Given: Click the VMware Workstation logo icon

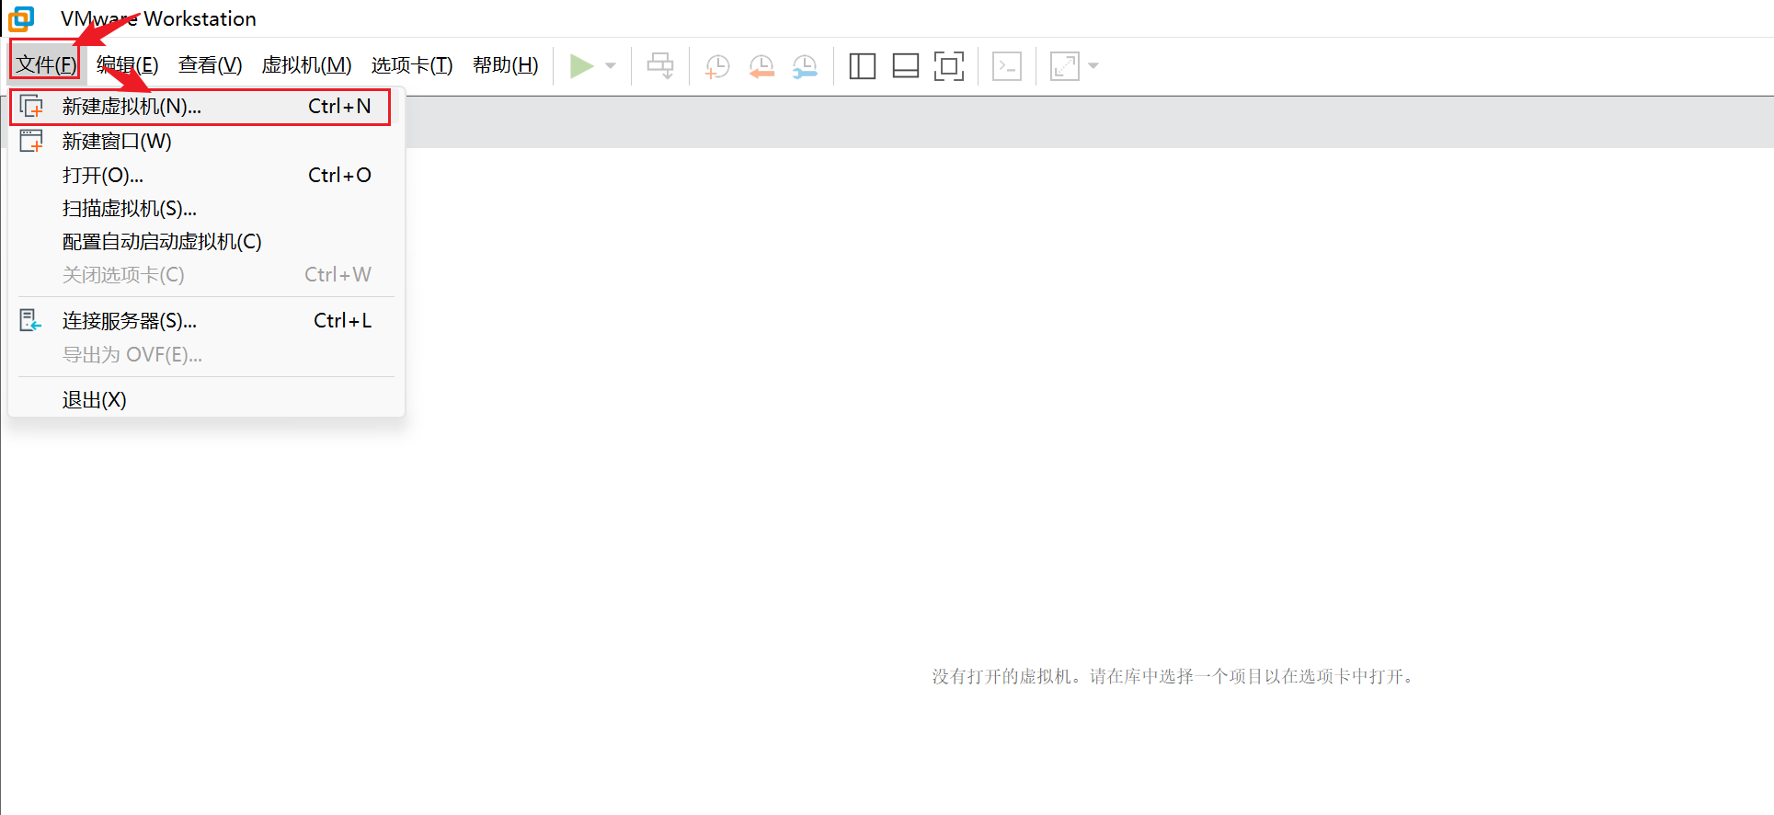Looking at the screenshot, I should click(x=21, y=18).
